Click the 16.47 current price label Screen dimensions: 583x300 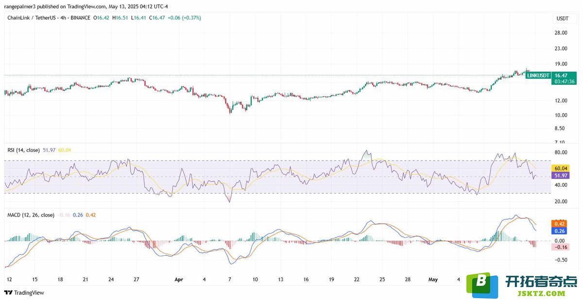pos(561,75)
